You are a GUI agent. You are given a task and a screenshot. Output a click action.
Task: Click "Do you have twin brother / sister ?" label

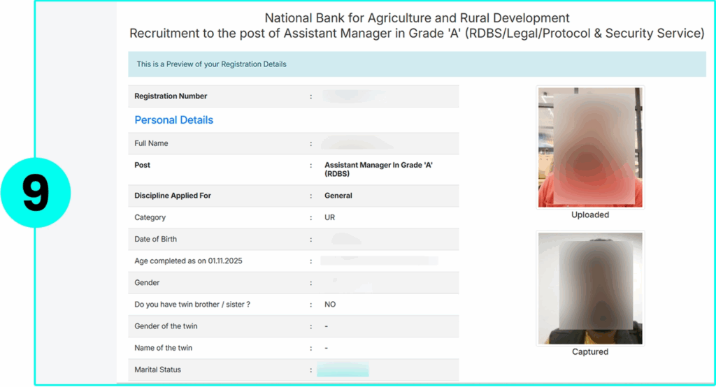[x=192, y=305]
